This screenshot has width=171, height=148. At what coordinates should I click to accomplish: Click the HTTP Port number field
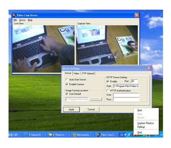point(134,81)
